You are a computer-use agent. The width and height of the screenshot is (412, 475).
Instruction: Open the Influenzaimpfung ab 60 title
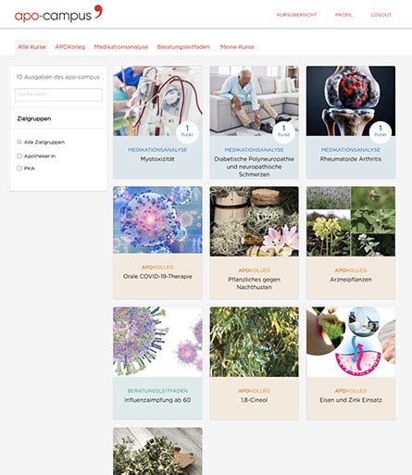(x=157, y=400)
